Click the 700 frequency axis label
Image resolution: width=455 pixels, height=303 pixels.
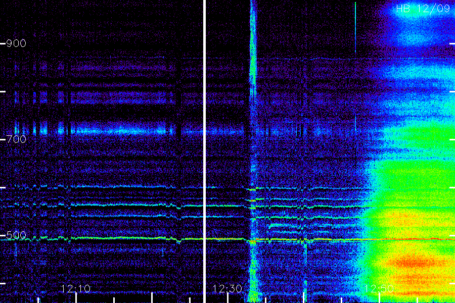click(x=16, y=139)
